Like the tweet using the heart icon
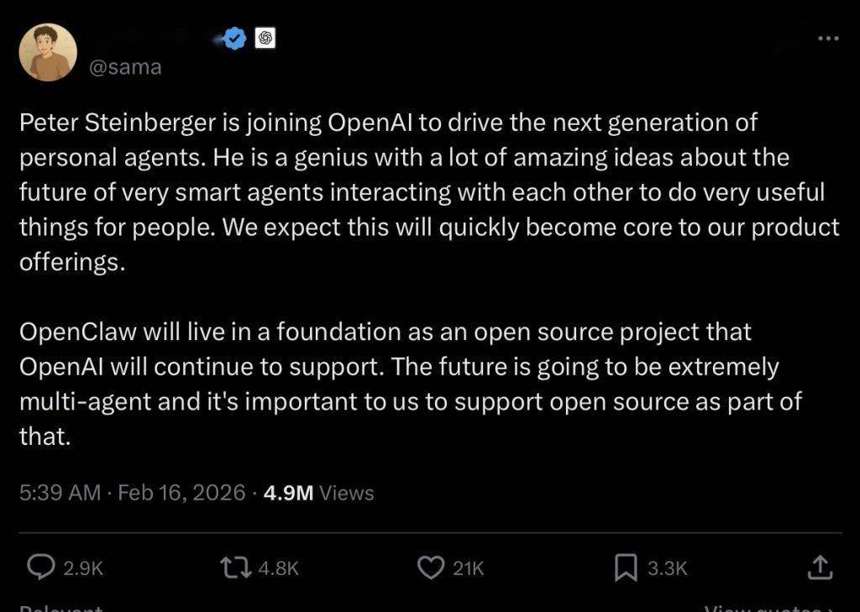 coord(431,568)
